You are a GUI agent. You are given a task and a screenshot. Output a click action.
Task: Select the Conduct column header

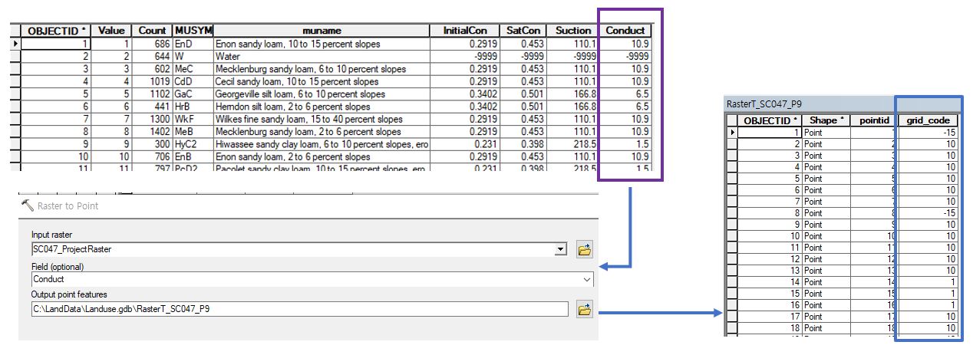625,31
